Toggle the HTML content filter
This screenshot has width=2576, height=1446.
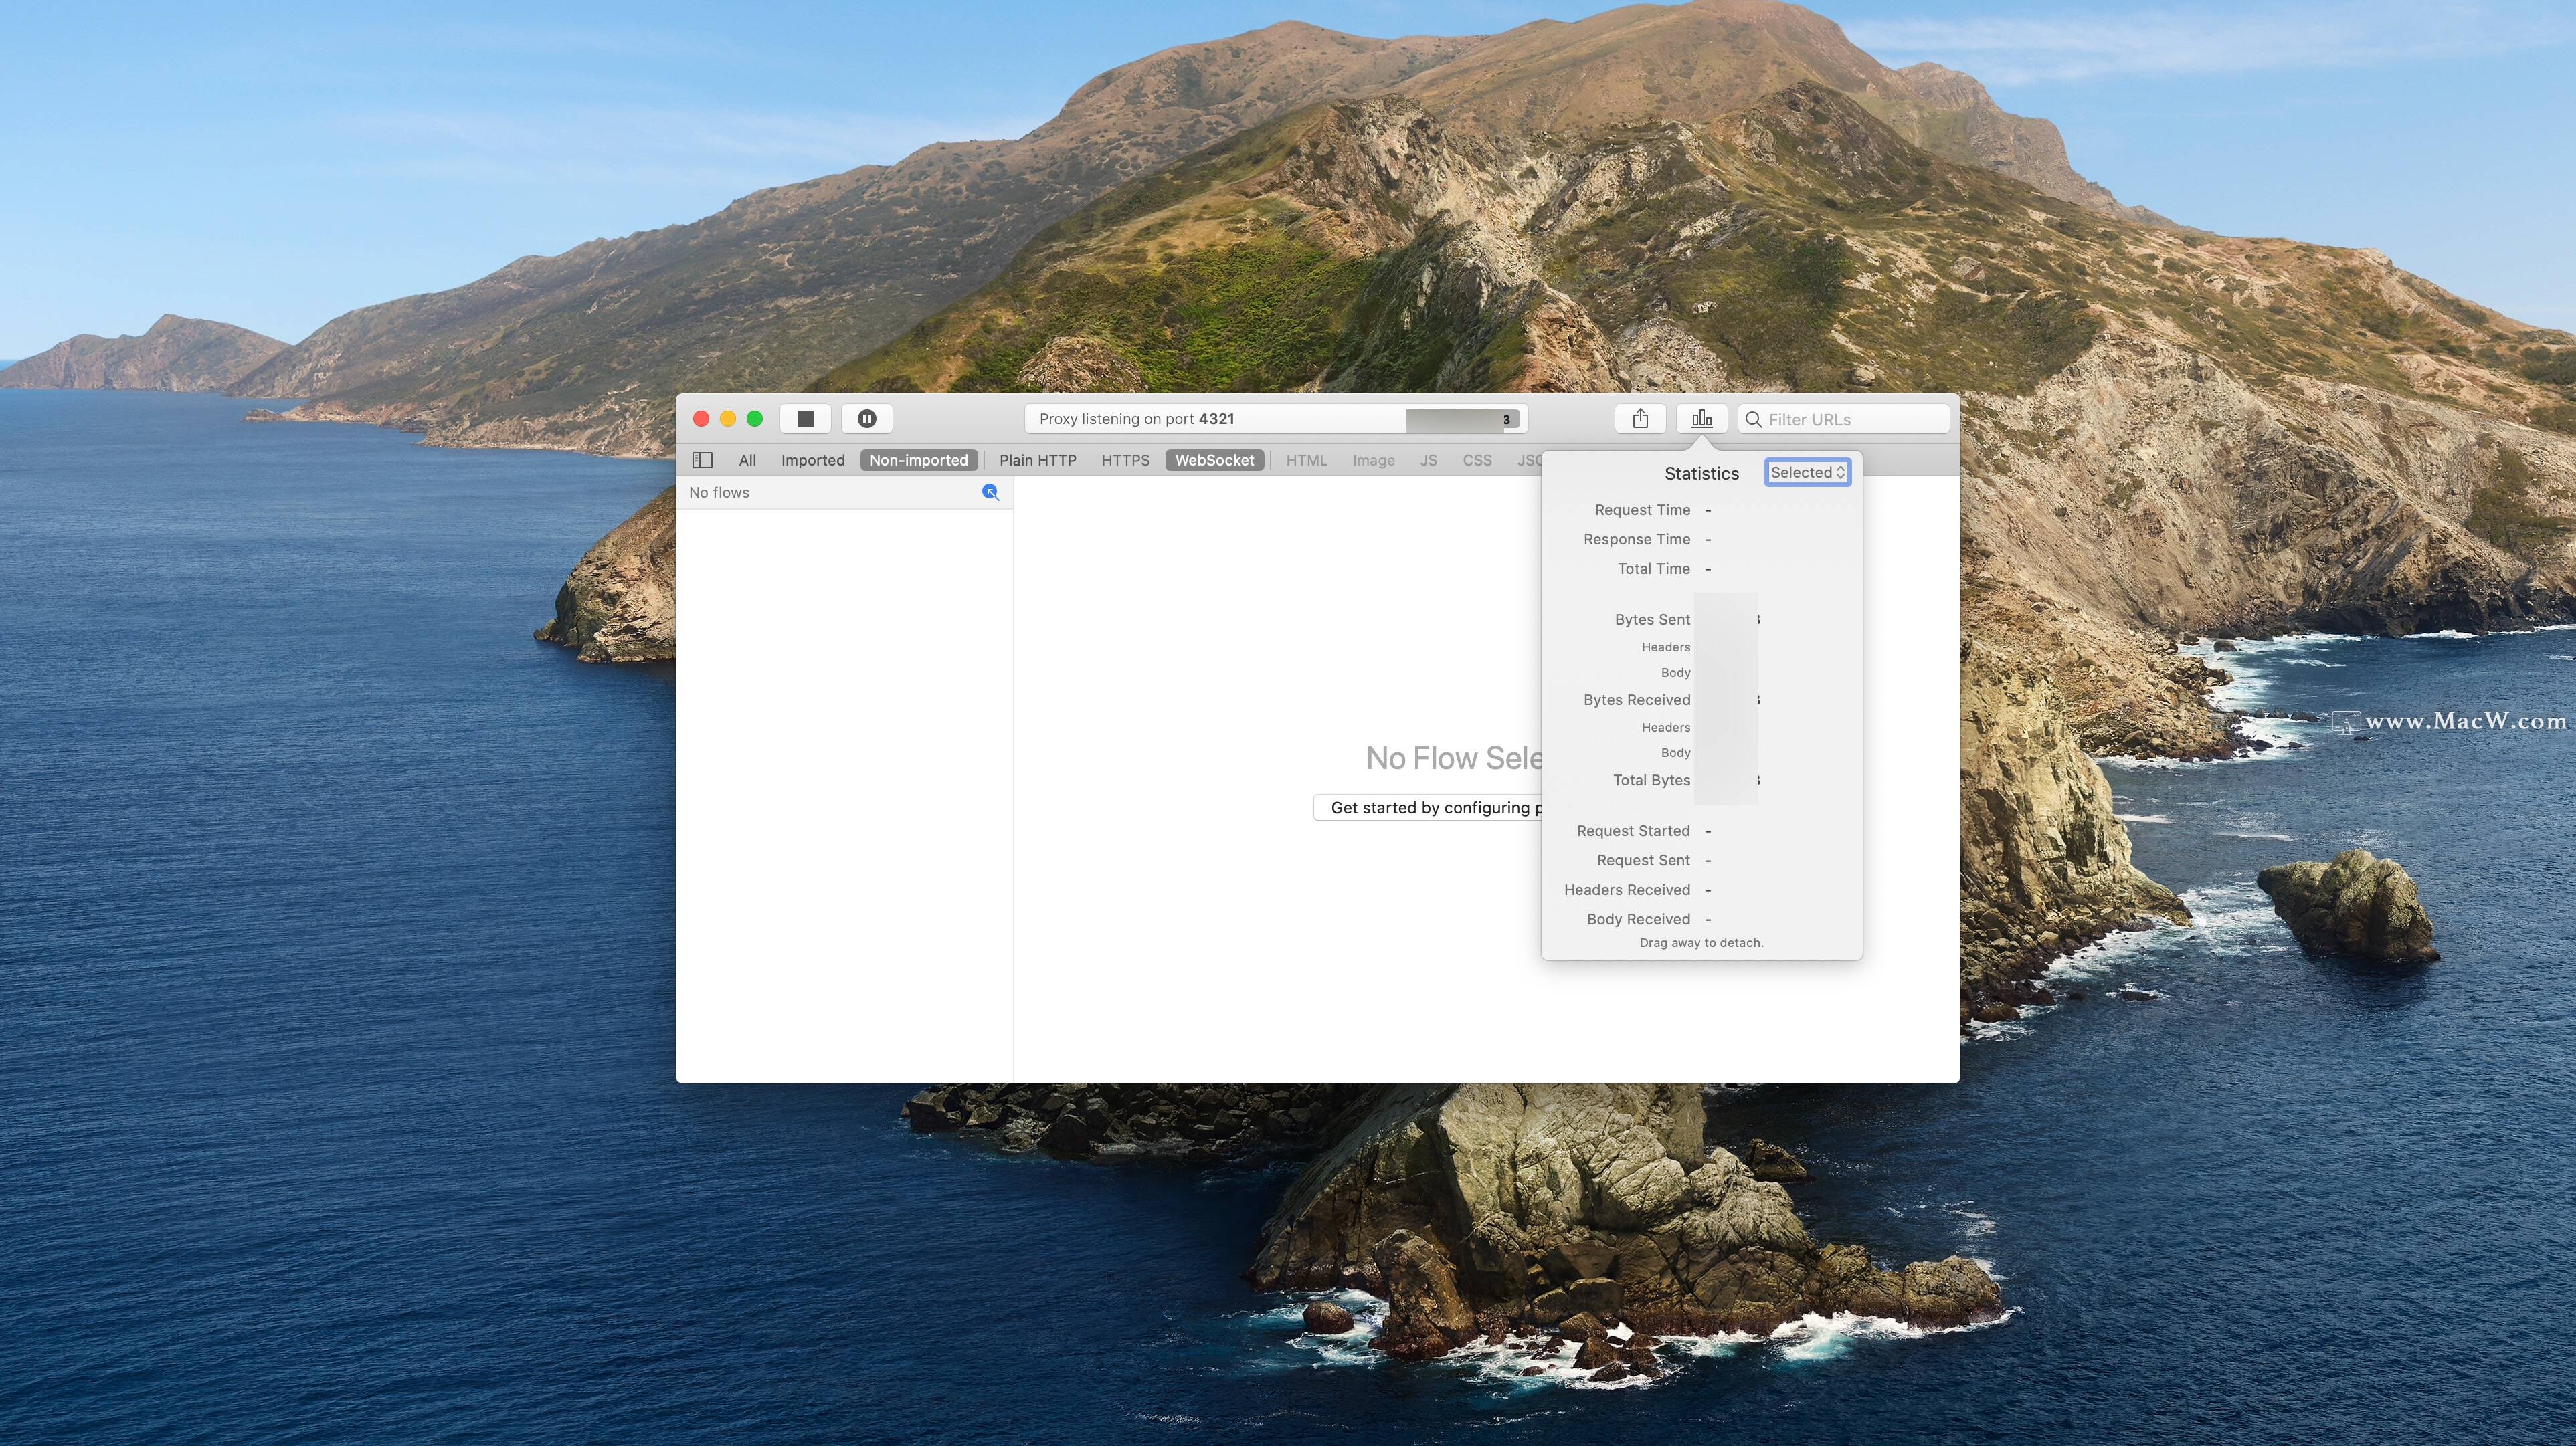(1306, 459)
